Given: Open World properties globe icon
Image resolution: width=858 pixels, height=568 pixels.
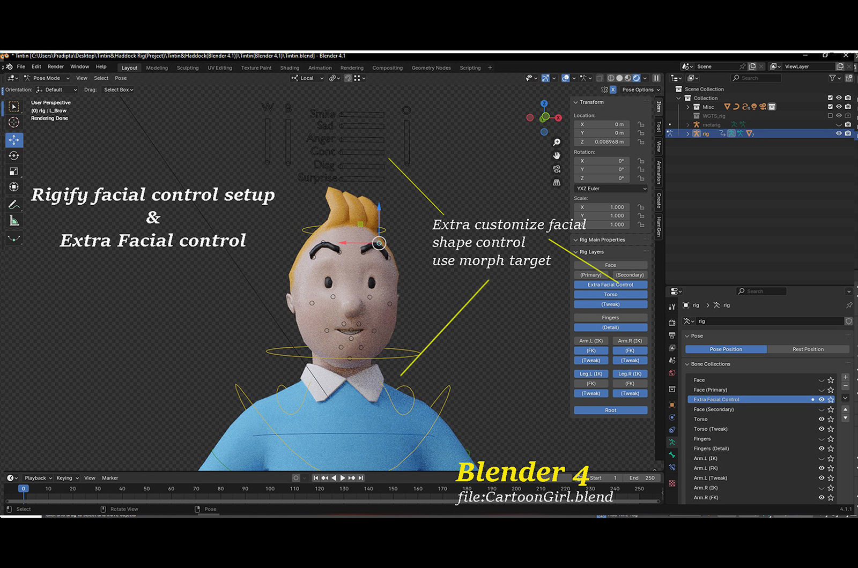Looking at the screenshot, I should click(x=672, y=373).
